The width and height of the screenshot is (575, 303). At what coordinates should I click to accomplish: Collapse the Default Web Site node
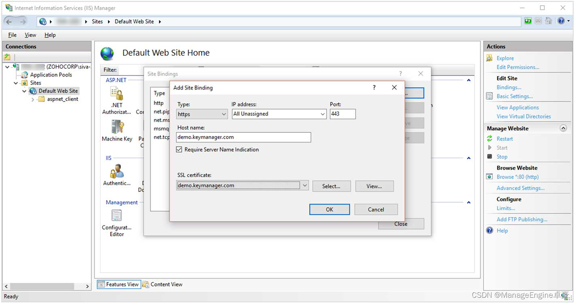pos(24,91)
